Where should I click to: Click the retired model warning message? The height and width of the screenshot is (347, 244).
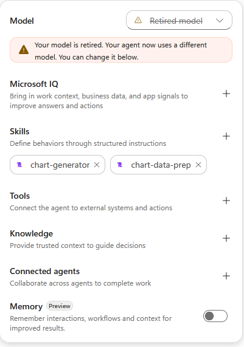121,50
